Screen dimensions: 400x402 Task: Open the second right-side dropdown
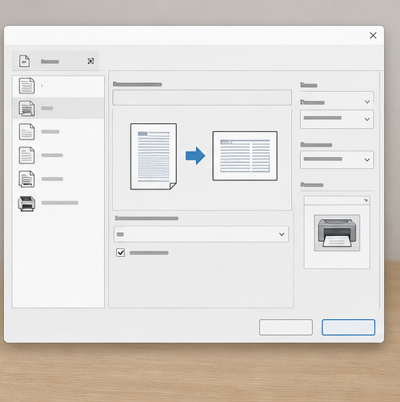point(337,119)
